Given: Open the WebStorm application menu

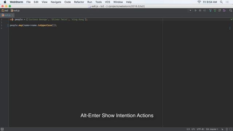Looking at the screenshot, I should (x=16, y=2).
